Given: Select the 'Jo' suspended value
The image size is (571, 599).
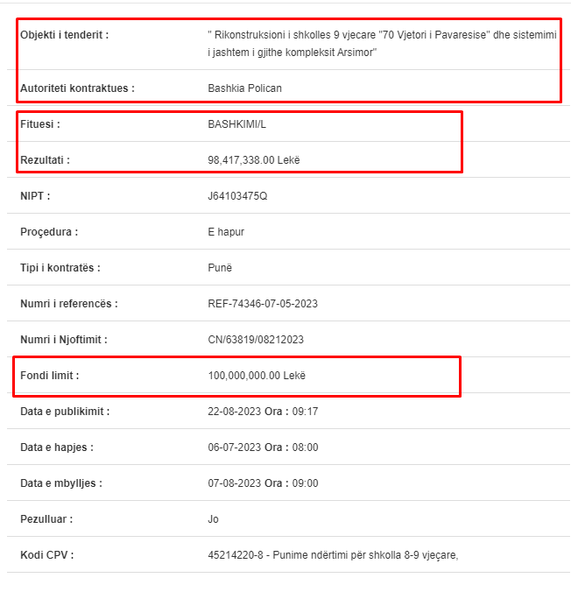Looking at the screenshot, I should pyautogui.click(x=213, y=519).
